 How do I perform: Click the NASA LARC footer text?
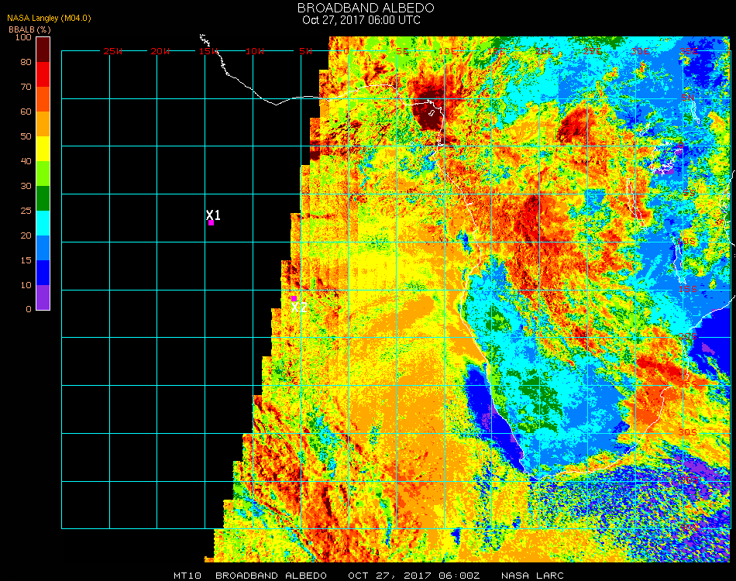click(532, 576)
